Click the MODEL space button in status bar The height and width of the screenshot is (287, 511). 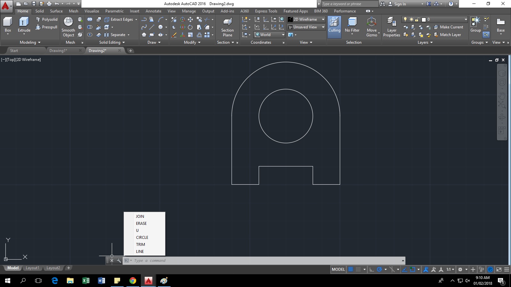point(338,269)
